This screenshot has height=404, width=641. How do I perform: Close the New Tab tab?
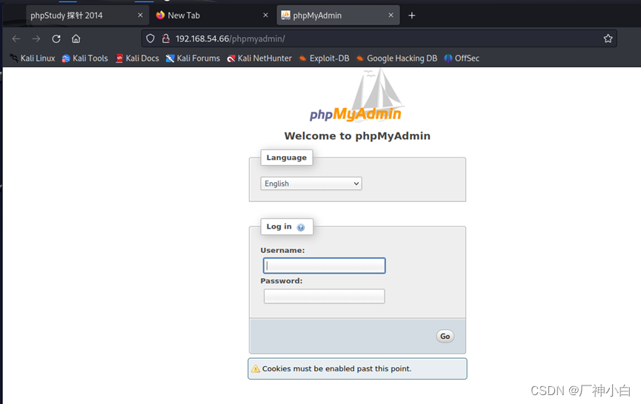(265, 15)
